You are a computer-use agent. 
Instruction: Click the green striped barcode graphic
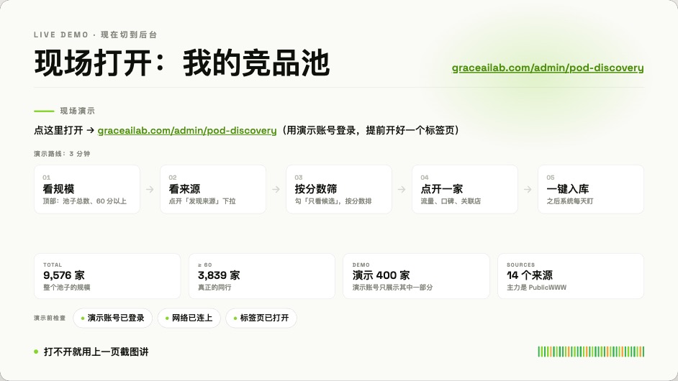coord(591,352)
